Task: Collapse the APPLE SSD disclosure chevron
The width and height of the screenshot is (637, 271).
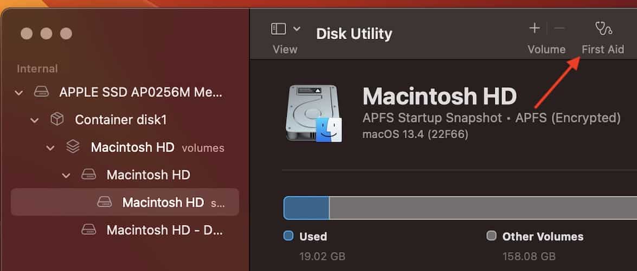Action: pyautogui.click(x=19, y=93)
